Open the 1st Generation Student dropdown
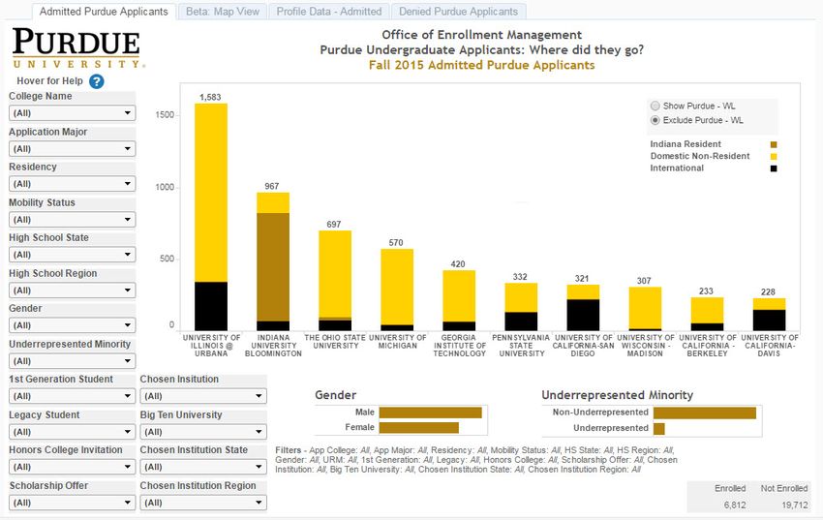This screenshot has width=823, height=520. 72,396
